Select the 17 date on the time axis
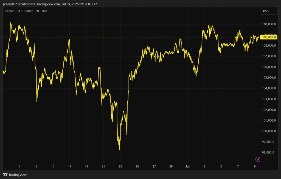 point(70,166)
